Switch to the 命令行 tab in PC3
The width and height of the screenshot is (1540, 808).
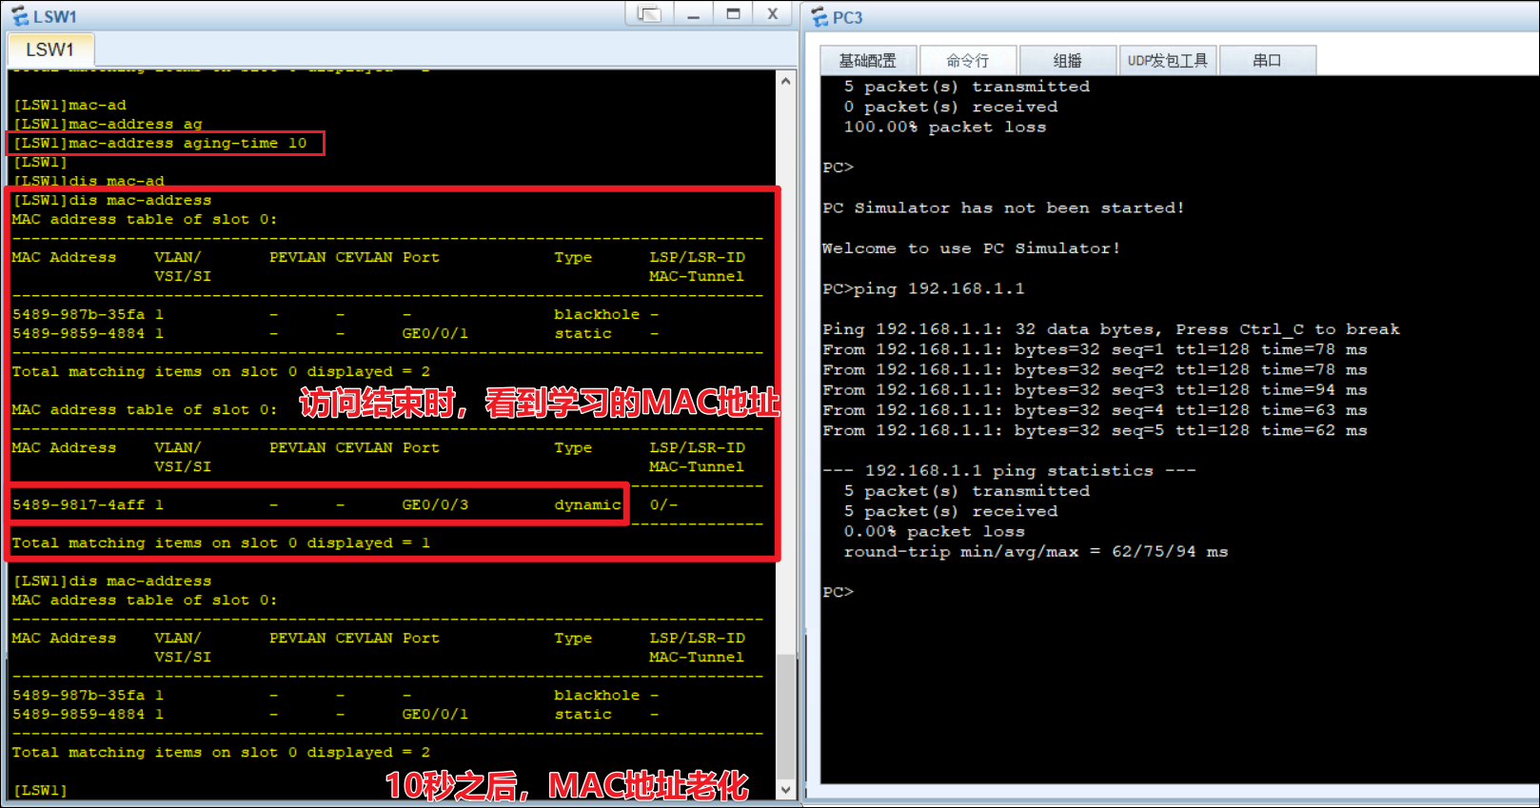point(968,60)
